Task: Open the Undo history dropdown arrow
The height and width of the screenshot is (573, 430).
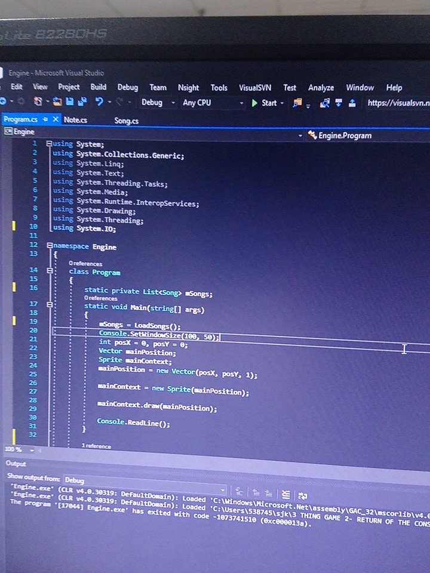Action: (109, 102)
